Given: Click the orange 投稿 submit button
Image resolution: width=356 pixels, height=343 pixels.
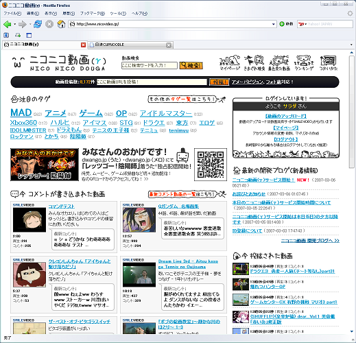Looking at the screenshot, I should [219, 82].
